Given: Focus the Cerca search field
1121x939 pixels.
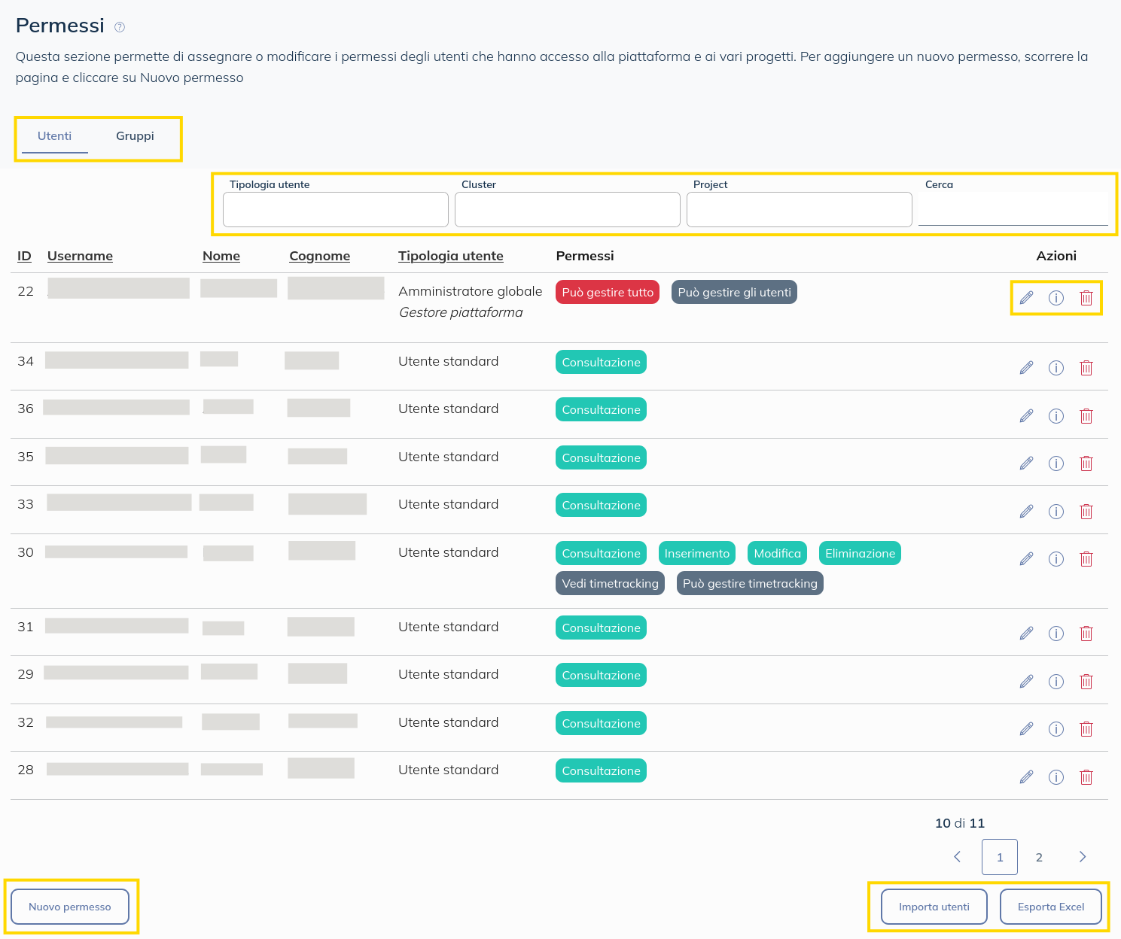Looking at the screenshot, I should pyautogui.click(x=1013, y=209).
